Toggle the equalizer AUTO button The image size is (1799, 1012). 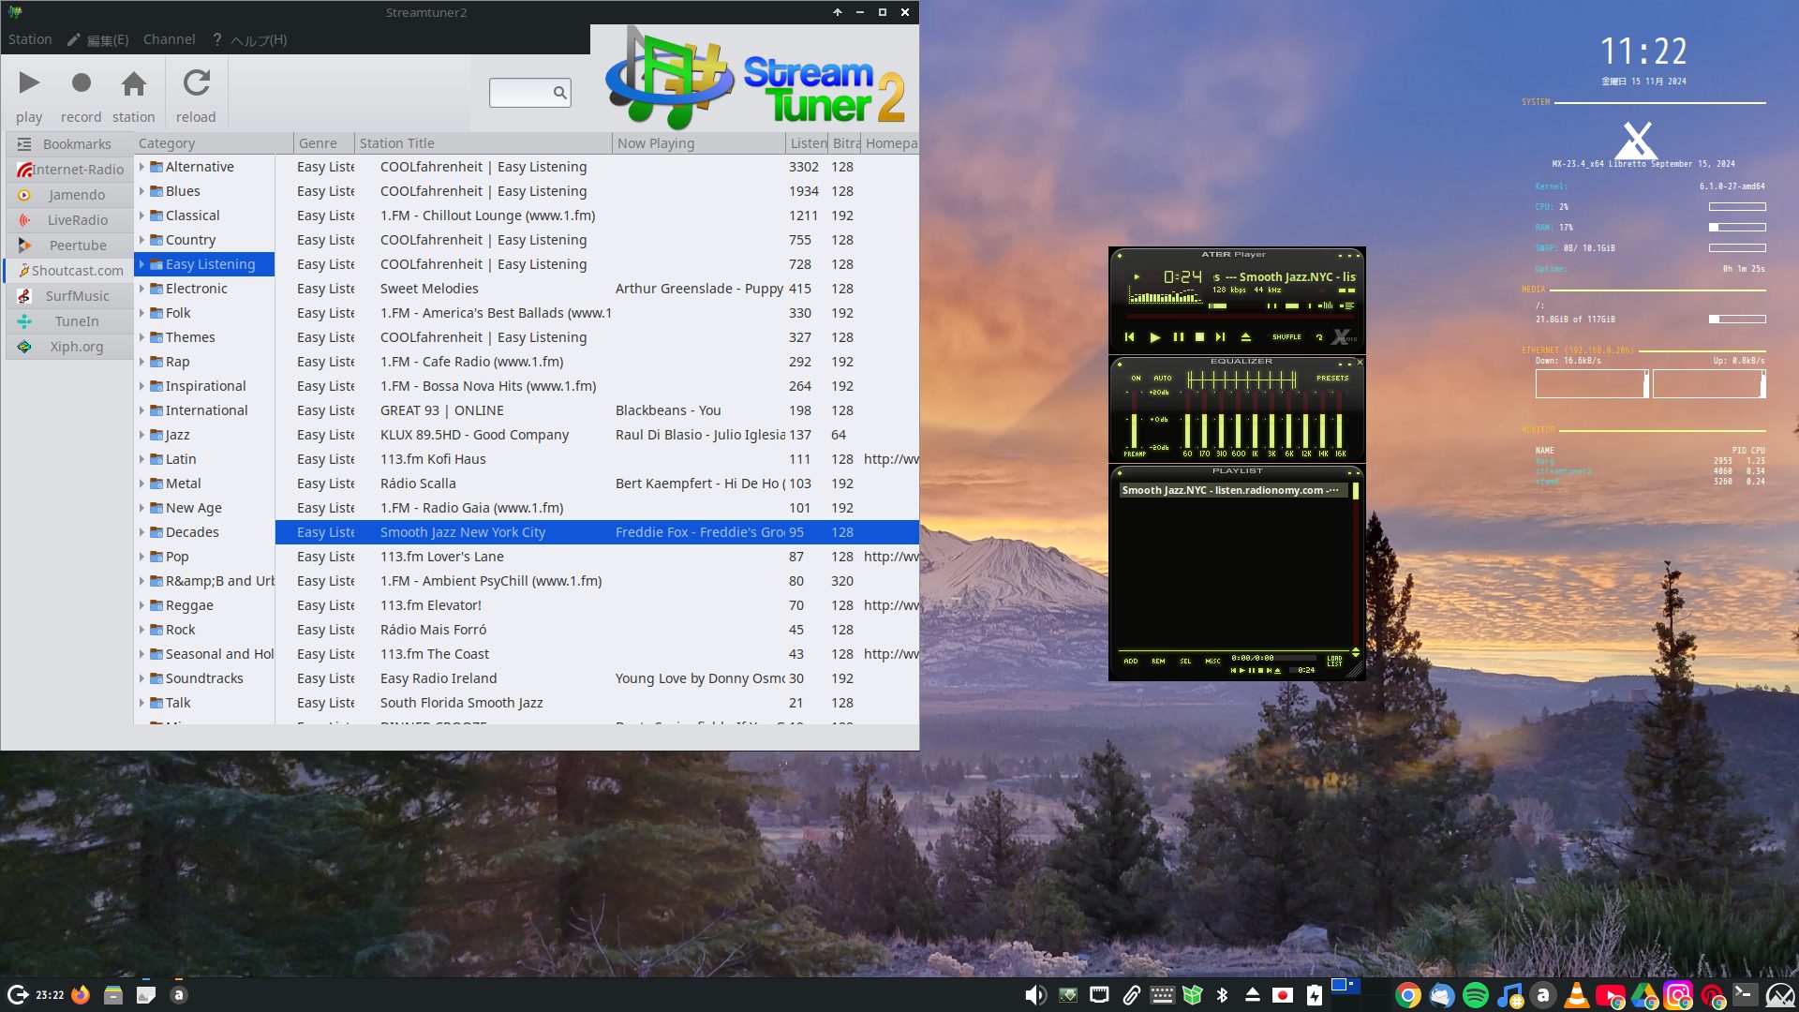(1162, 379)
